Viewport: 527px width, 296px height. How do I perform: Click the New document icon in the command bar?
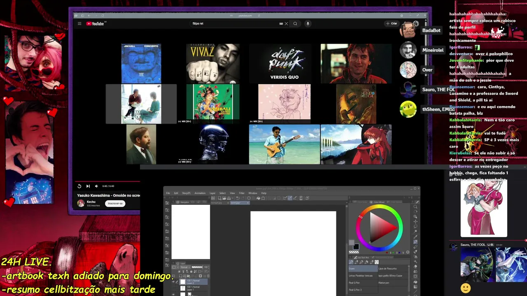219,198
